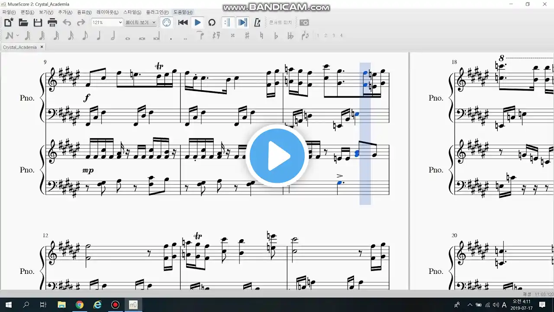Open the 스타일(S) menu
The width and height of the screenshot is (554, 312).
coord(132,12)
